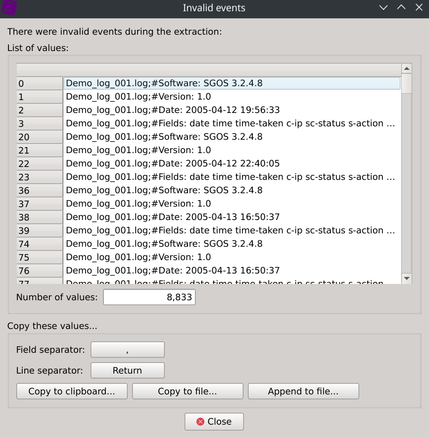
Task: Select the Date 2005-04-12 19:56:33 entry
Action: coord(173,110)
